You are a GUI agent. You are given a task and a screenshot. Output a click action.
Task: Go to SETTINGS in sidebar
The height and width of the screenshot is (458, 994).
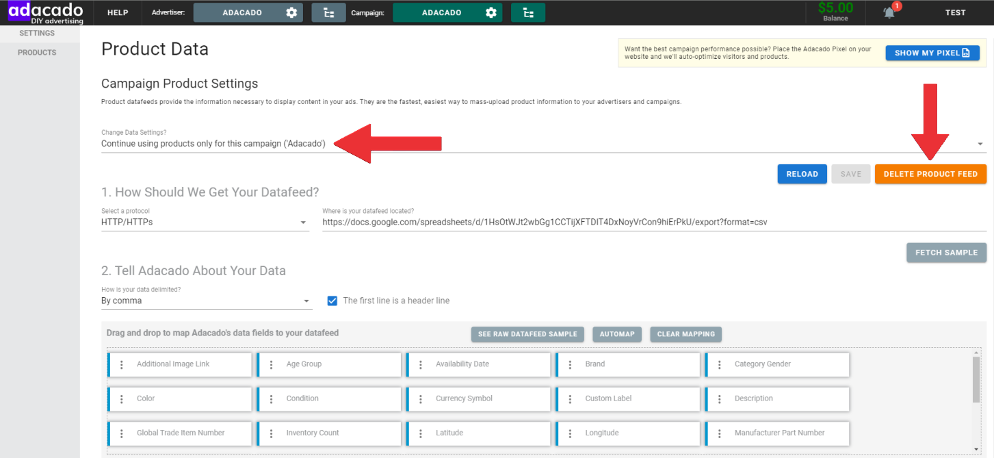click(x=37, y=33)
